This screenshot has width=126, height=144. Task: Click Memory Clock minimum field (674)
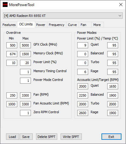point(12,54)
